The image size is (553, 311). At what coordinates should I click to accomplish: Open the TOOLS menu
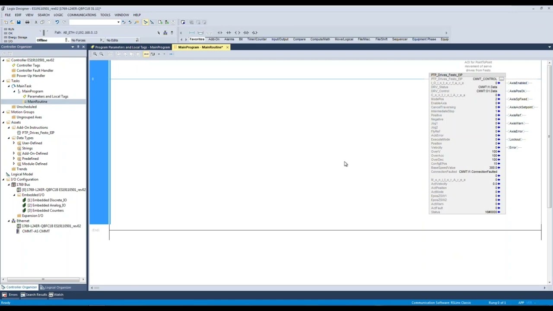(105, 15)
